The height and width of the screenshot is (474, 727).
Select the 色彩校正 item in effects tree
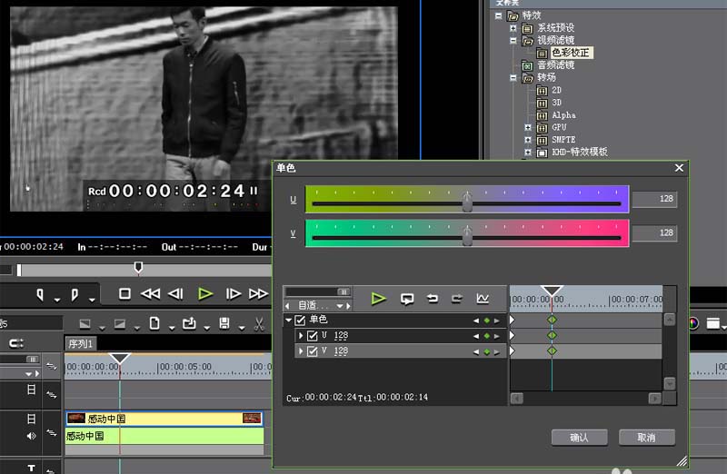click(570, 53)
